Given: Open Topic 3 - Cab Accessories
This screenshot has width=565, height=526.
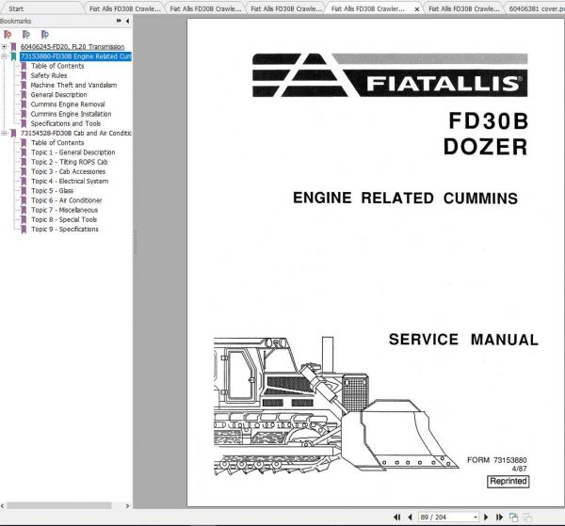Looking at the screenshot, I should pos(68,171).
